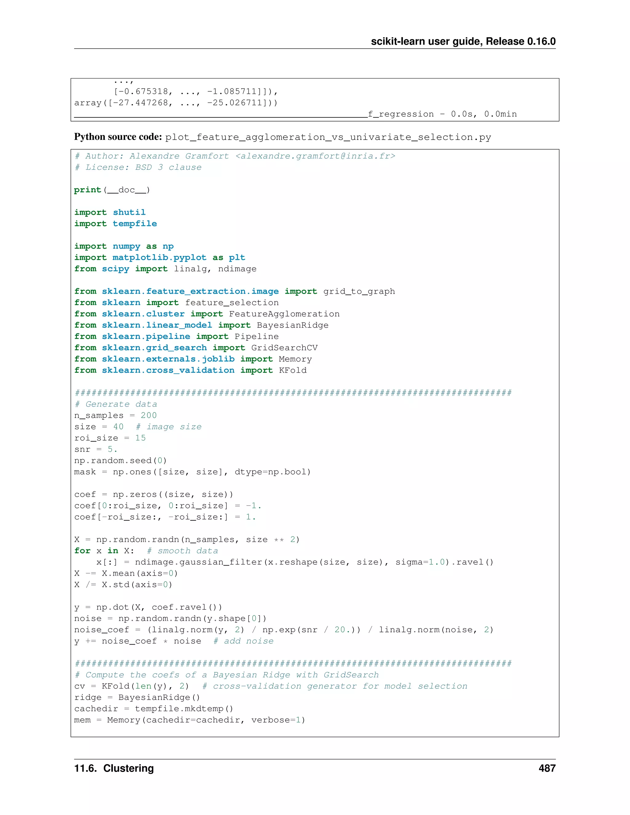This screenshot has height=815, width=630.
Task: Click 'import matplotlib.pyplot as plt' line
Action: [160, 257]
